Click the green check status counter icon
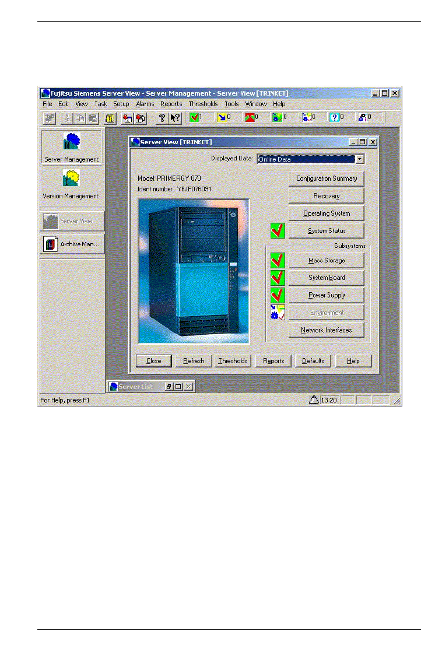 pos(195,117)
